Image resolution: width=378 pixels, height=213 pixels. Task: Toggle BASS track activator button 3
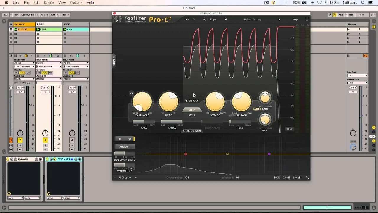(x=45, y=140)
